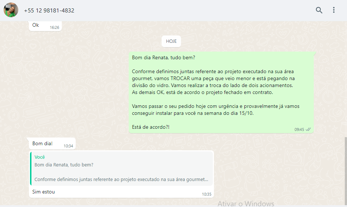Jump to the quoted message from Você

121,169
